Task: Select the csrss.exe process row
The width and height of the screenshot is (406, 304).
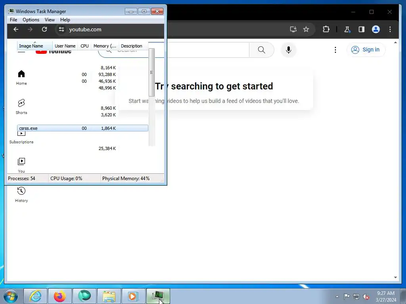Action: pyautogui.click(x=82, y=128)
